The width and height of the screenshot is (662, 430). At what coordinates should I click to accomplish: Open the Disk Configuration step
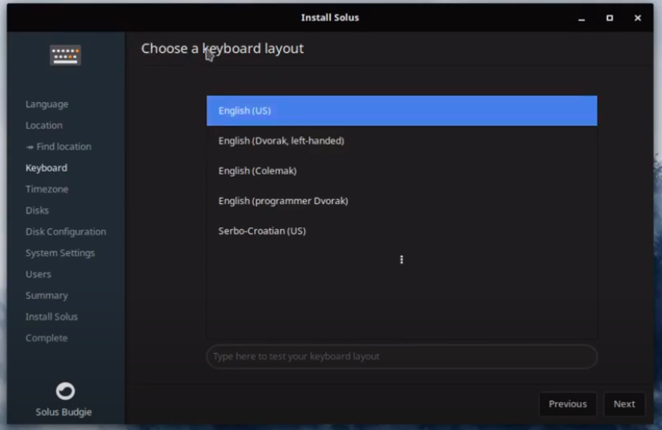pos(66,232)
